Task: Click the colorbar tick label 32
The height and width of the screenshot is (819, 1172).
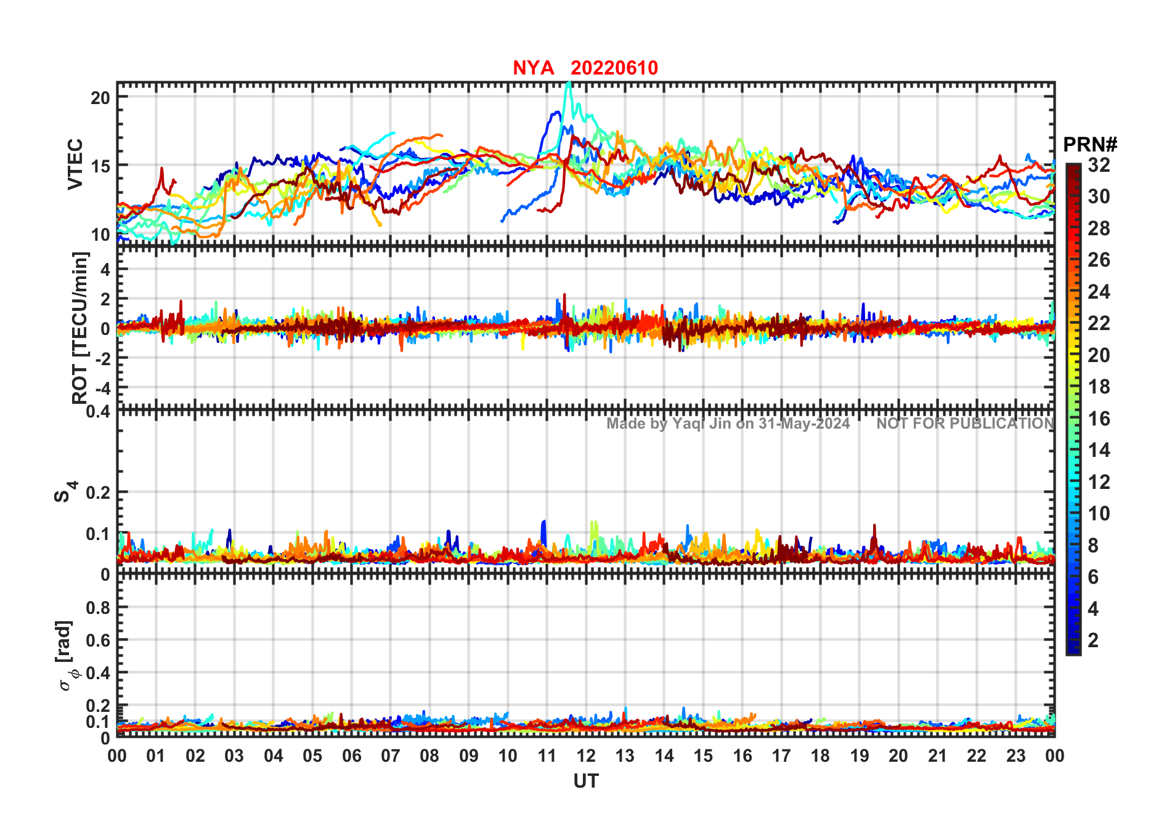Action: (1099, 165)
